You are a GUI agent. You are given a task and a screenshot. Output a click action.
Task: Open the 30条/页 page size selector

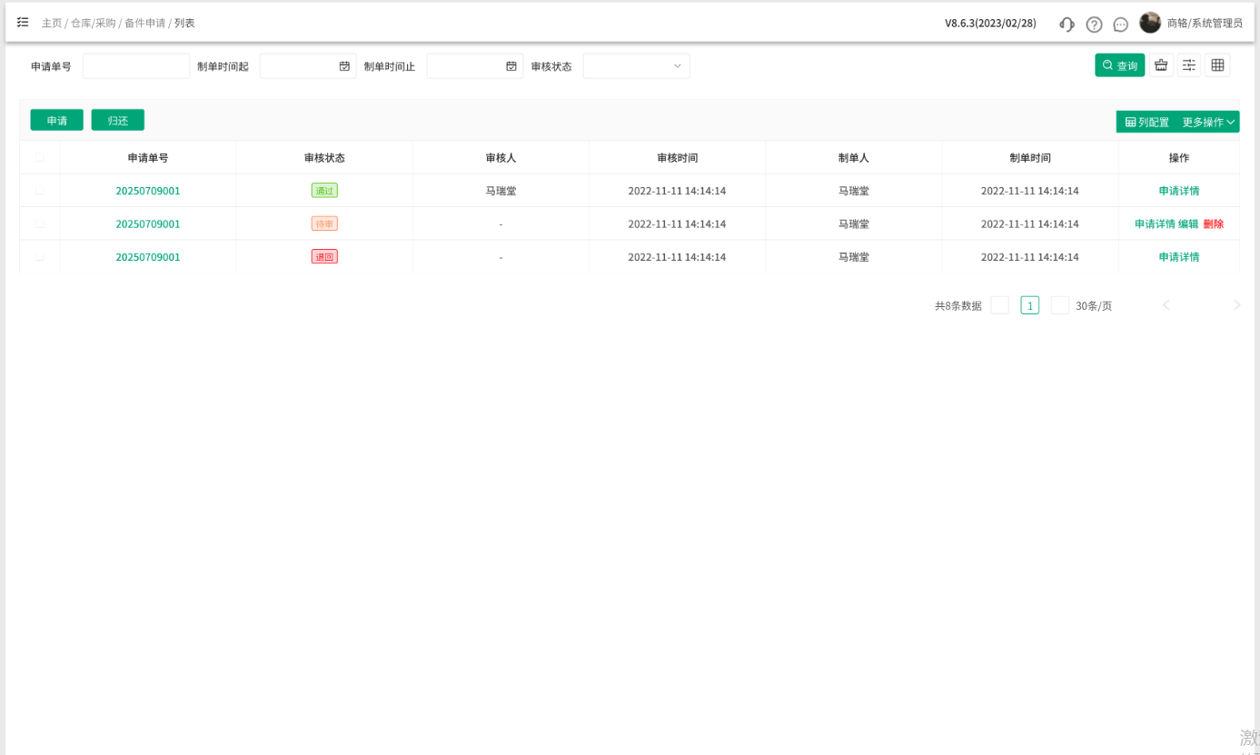(x=1093, y=306)
